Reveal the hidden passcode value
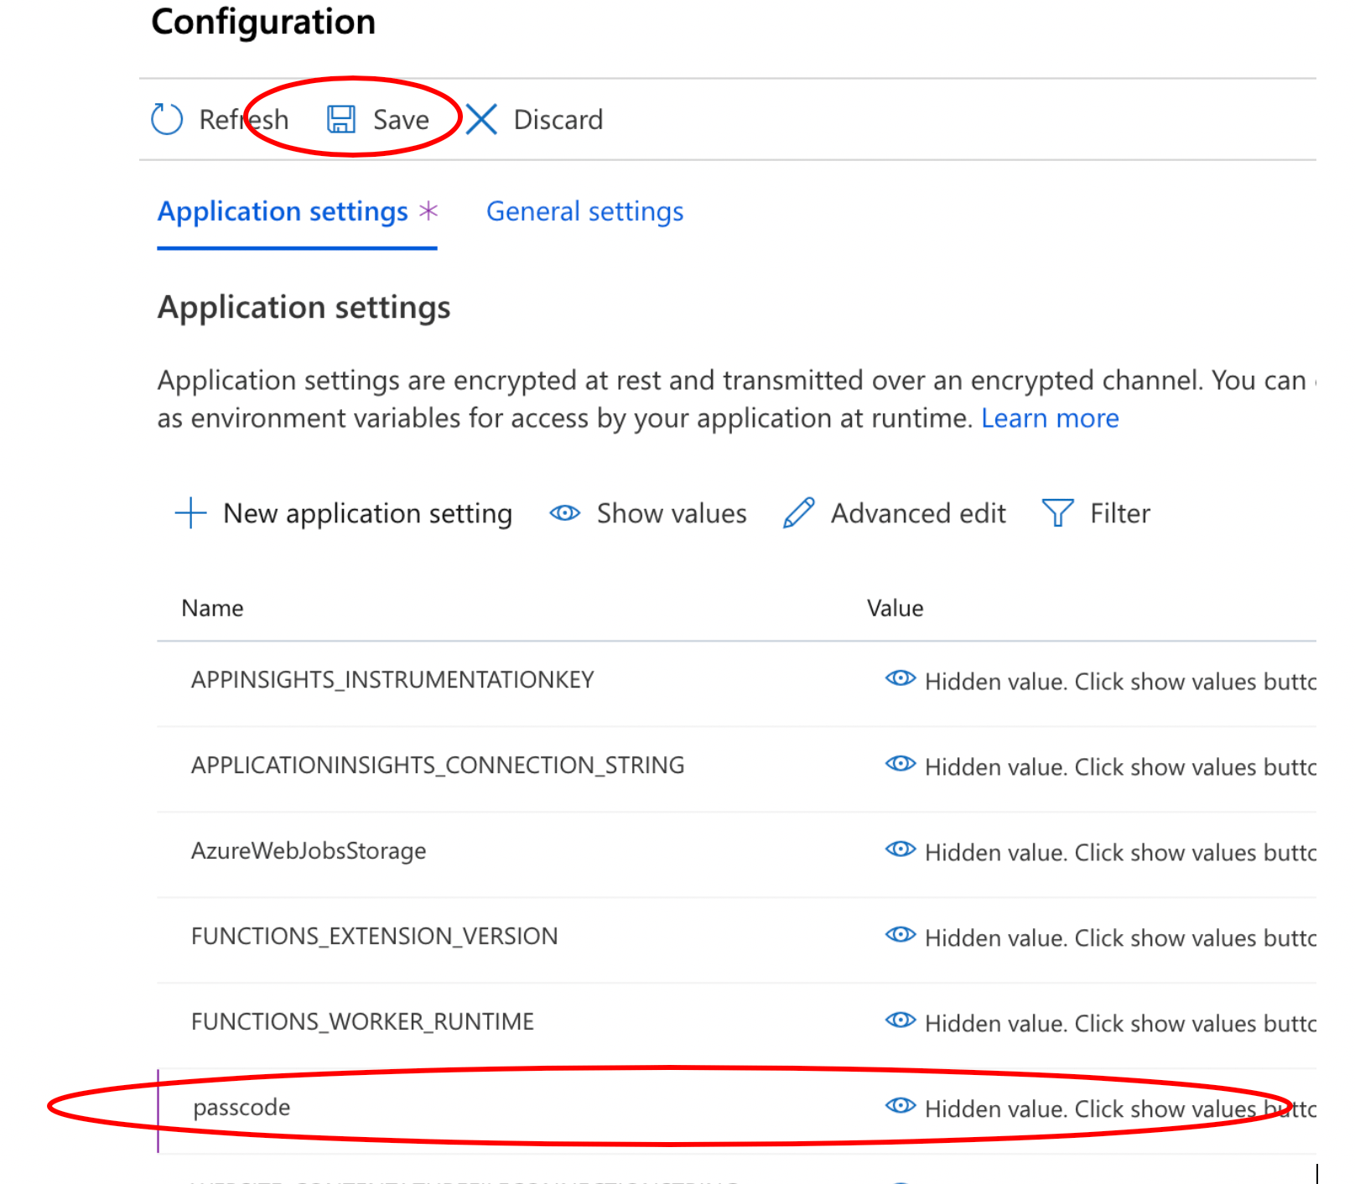 900,1106
